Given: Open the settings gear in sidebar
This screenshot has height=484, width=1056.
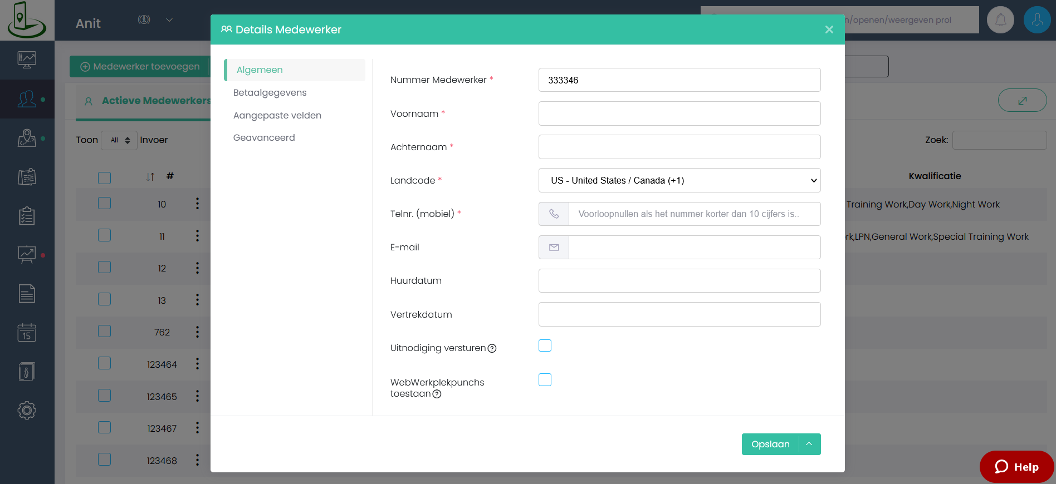Looking at the screenshot, I should 27,411.
